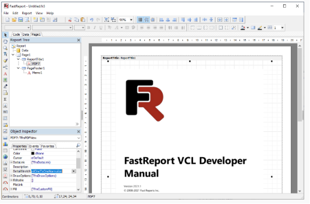Viewport: 310px width, 204px height.
Task: Open the font size dropdown
Action: click(83, 27)
